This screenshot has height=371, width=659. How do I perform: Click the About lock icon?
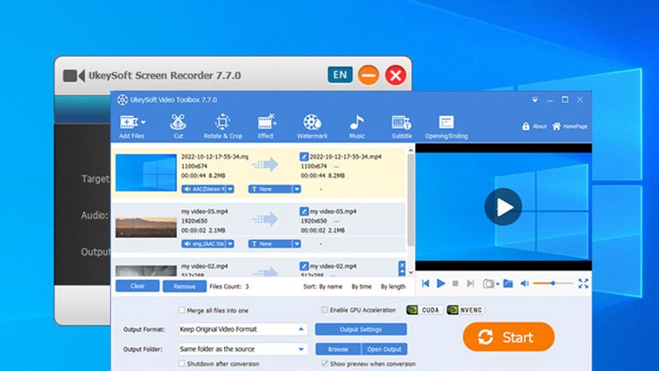coord(526,126)
